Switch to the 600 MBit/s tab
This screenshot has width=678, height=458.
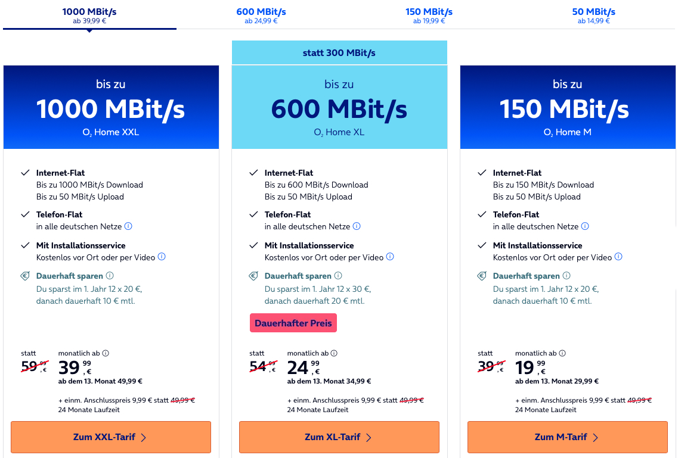(x=261, y=15)
